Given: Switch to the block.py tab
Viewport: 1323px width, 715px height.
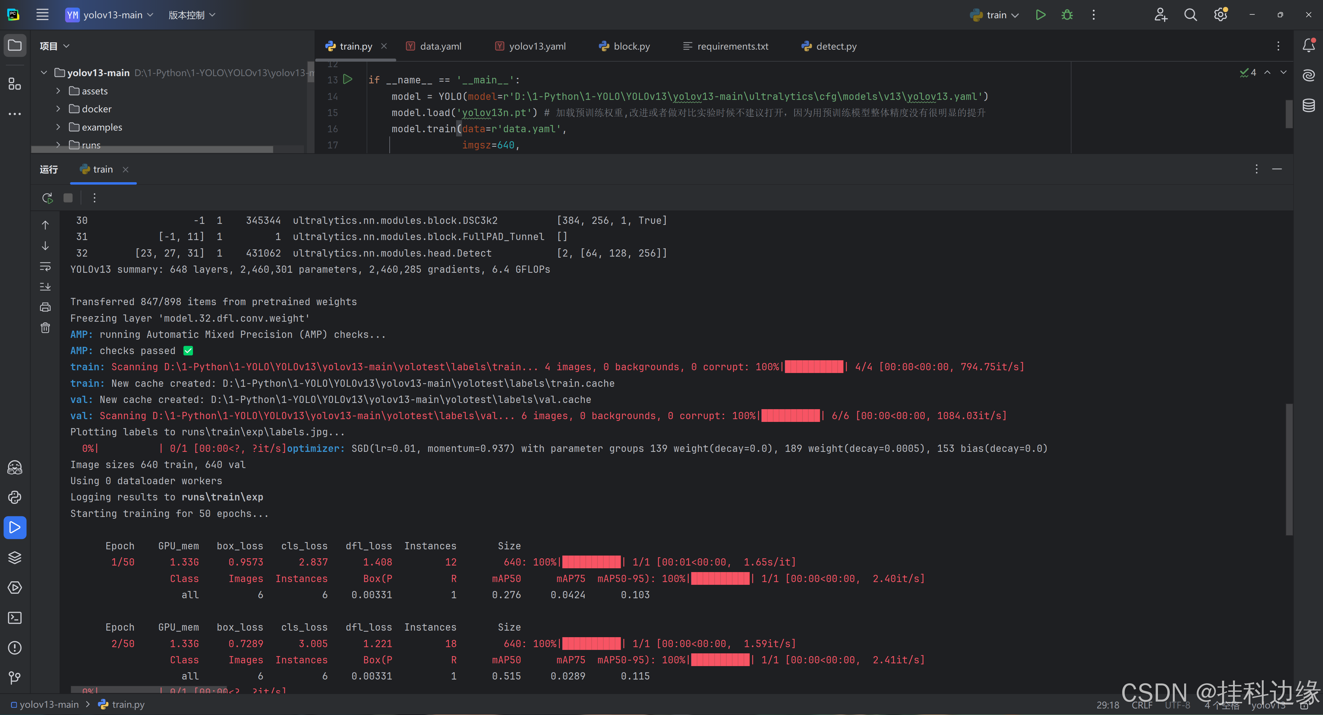Looking at the screenshot, I should click(625, 46).
